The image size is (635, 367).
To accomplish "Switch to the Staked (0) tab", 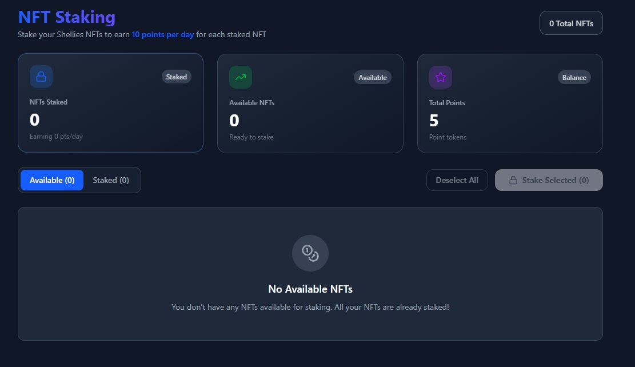I will [x=111, y=180].
